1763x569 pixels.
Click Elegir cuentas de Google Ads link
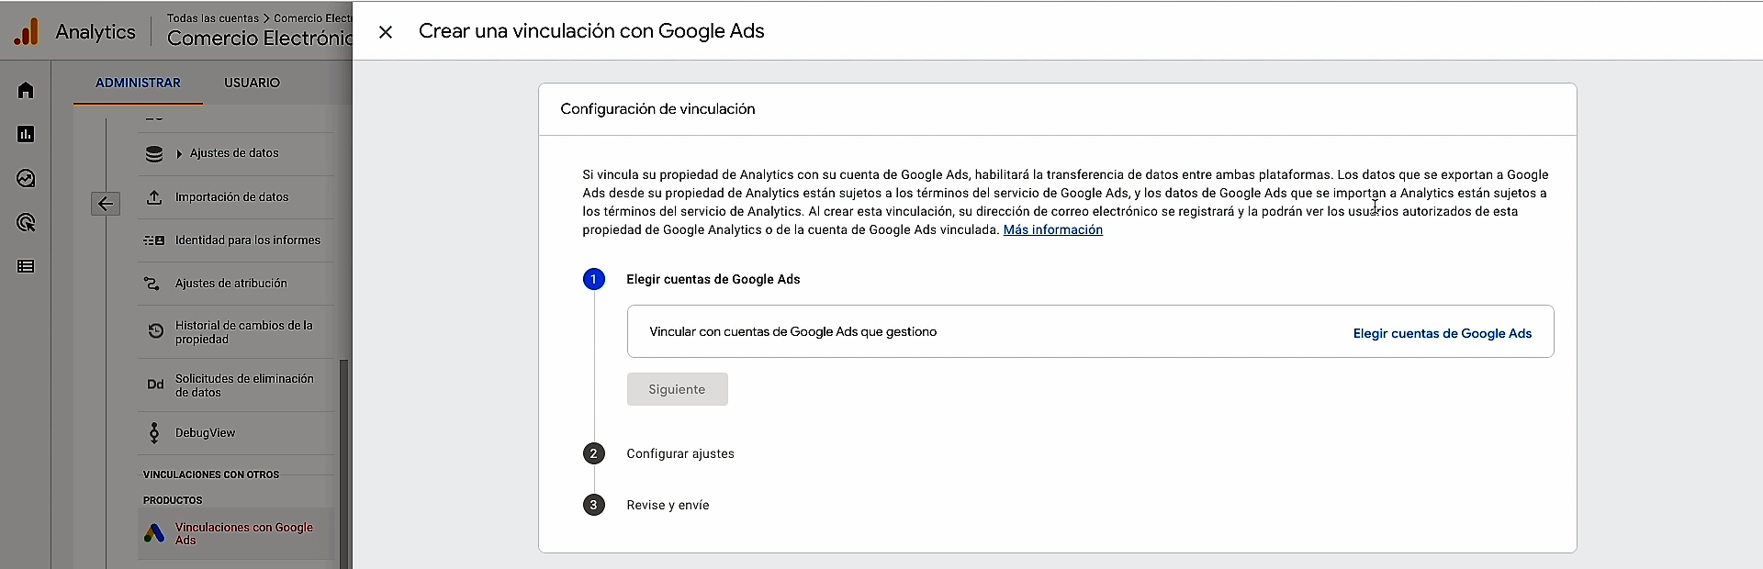click(1442, 333)
